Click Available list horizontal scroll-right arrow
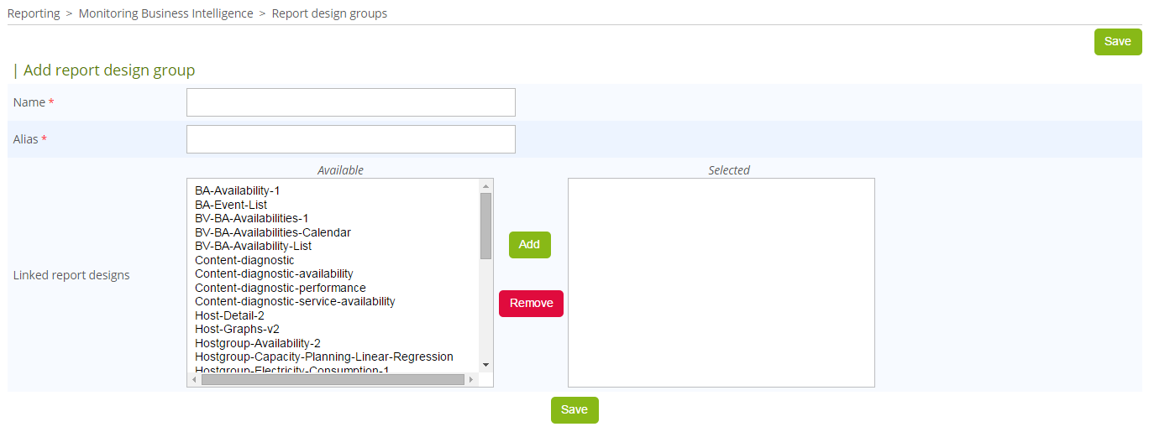This screenshot has height=432, width=1149. tap(471, 380)
